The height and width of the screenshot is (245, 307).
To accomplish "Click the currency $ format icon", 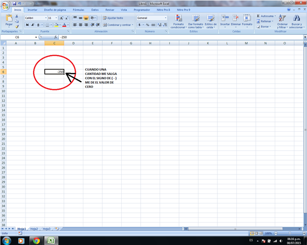I will coord(139,25).
